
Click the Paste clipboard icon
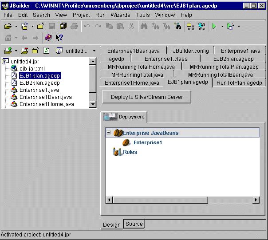pyautogui.click(x=120, y=26)
